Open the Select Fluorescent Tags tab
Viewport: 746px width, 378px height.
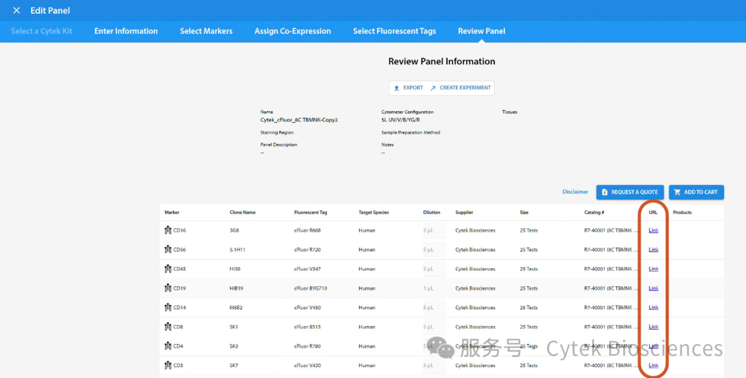[x=394, y=31]
